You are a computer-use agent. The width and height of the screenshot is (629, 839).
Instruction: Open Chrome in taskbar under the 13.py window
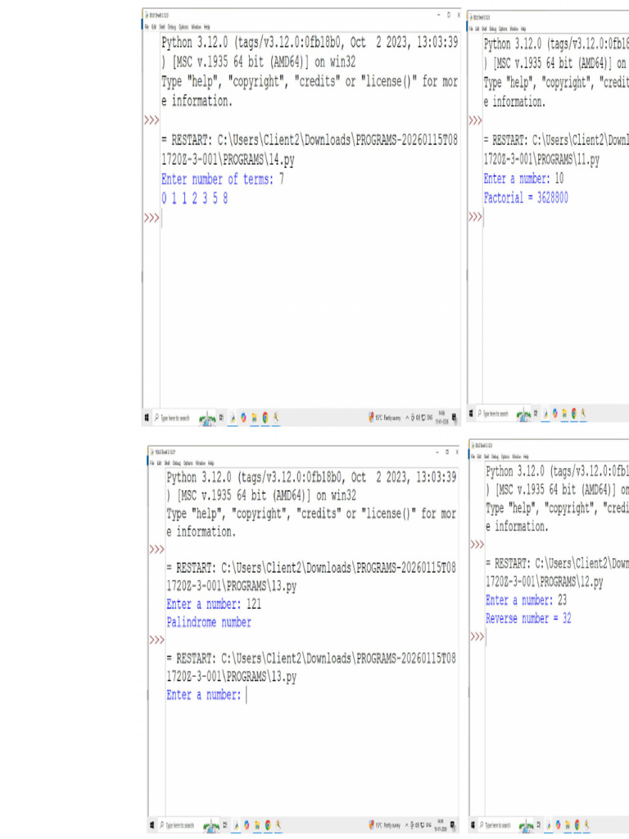[268, 824]
